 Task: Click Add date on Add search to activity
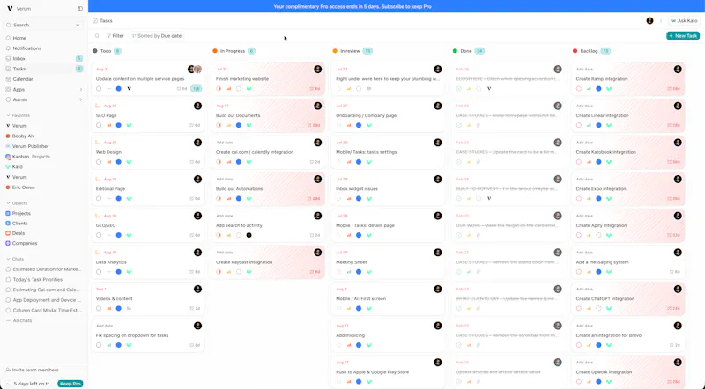click(225, 216)
